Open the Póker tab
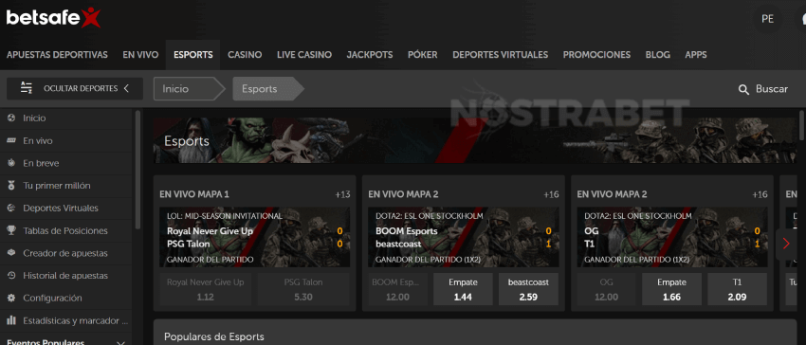This screenshot has width=806, height=345. (x=423, y=55)
